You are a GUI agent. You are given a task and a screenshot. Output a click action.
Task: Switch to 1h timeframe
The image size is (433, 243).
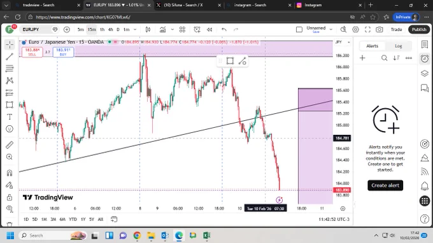102,29
